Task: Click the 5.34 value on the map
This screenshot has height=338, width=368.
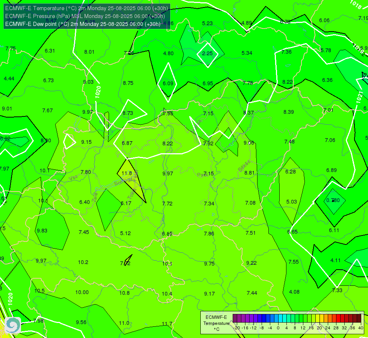Action: click(x=247, y=53)
